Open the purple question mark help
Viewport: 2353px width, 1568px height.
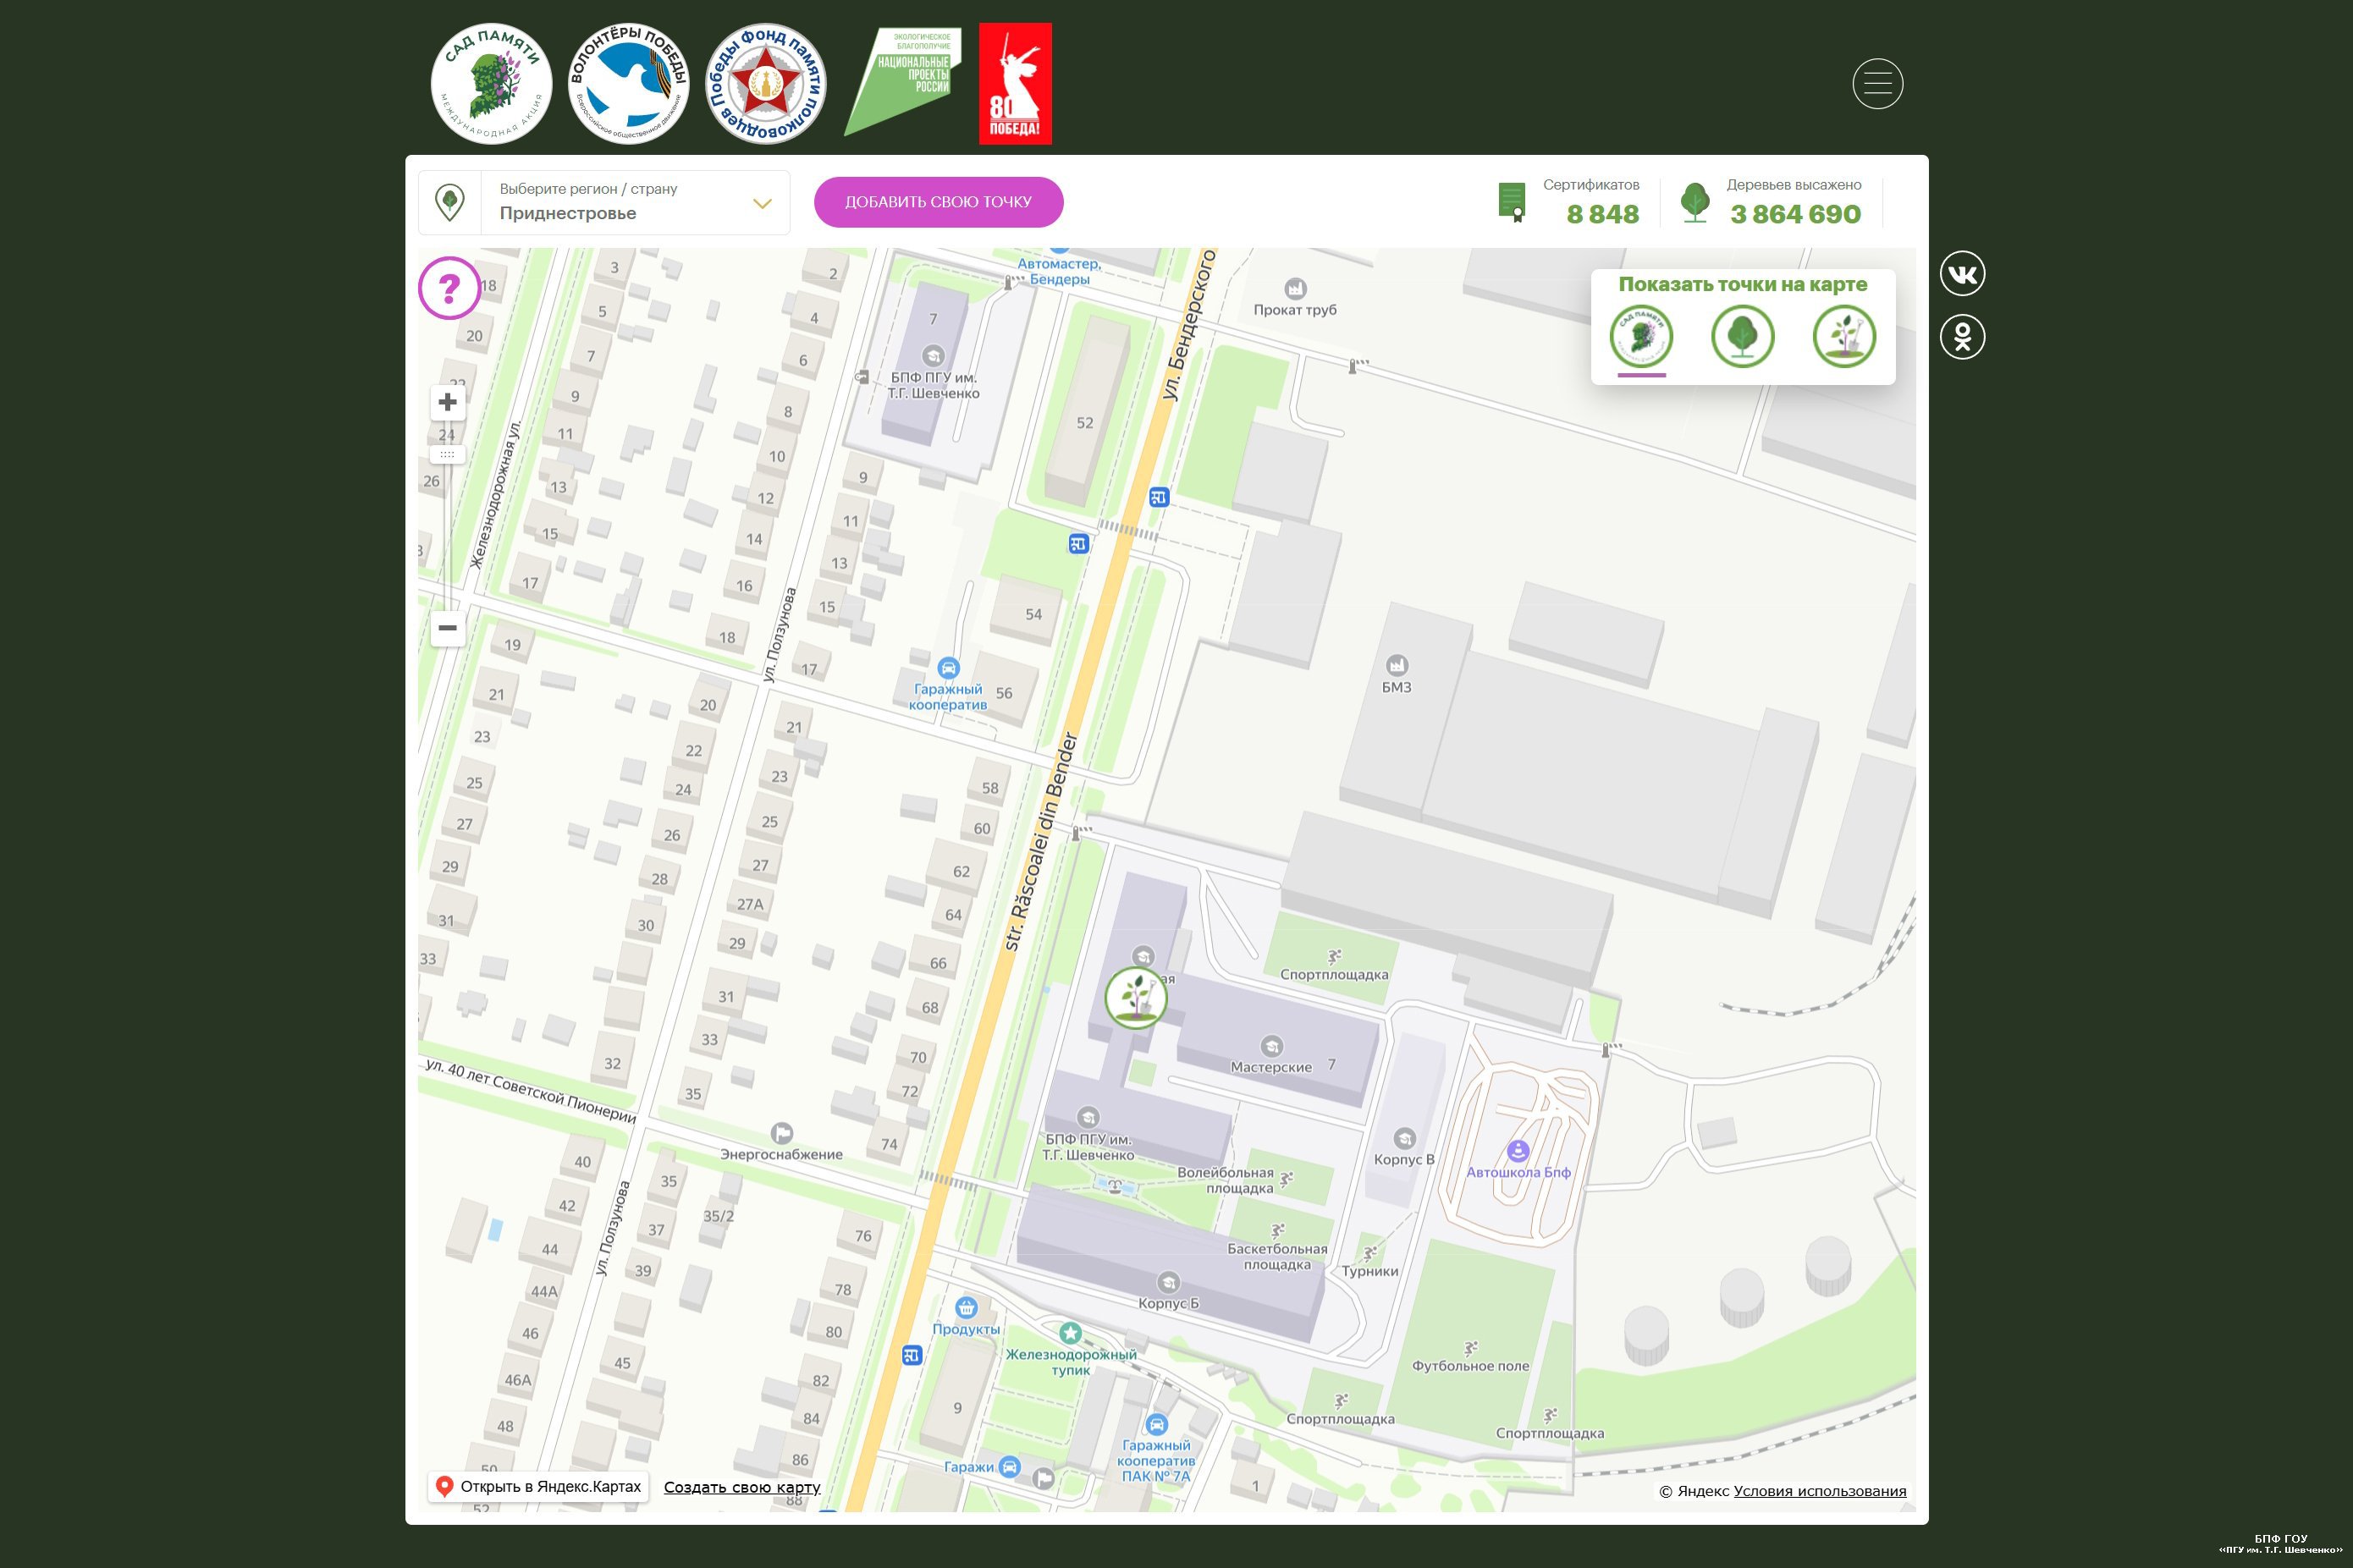click(x=449, y=288)
